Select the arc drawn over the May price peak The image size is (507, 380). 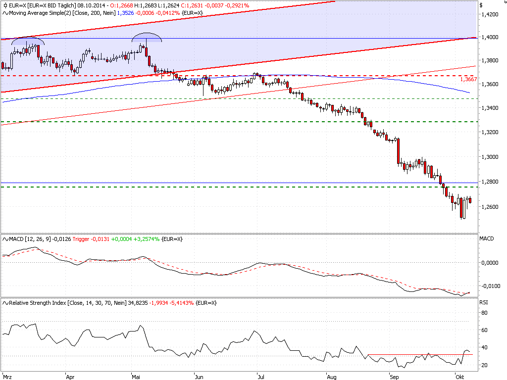tap(147, 37)
